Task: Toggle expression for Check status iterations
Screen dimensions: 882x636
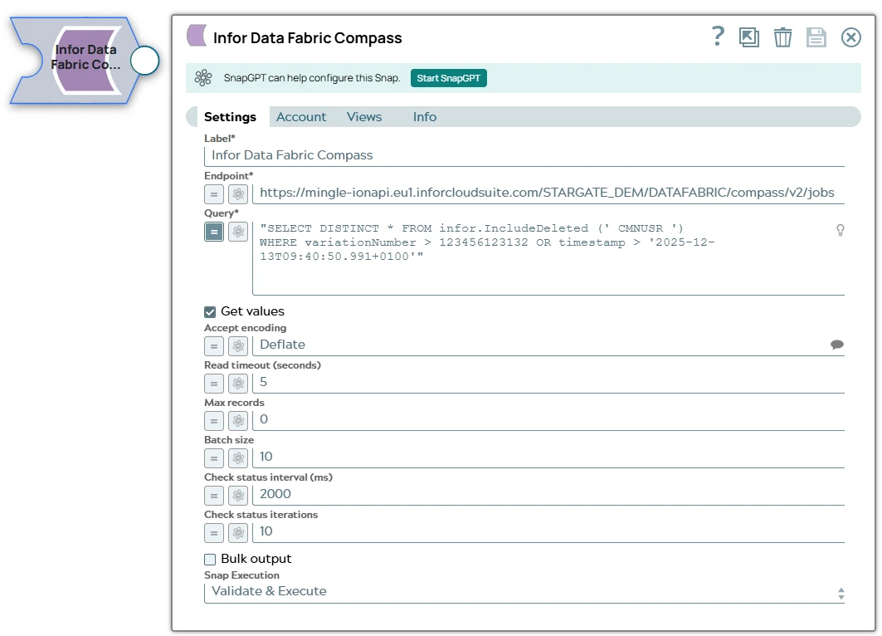Action: pyautogui.click(x=214, y=532)
